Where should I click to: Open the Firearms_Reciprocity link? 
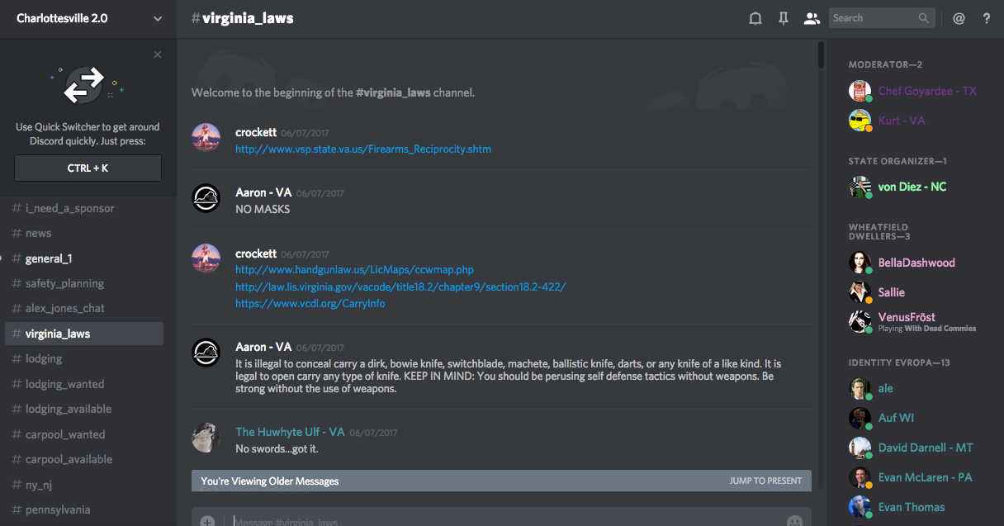pos(363,149)
